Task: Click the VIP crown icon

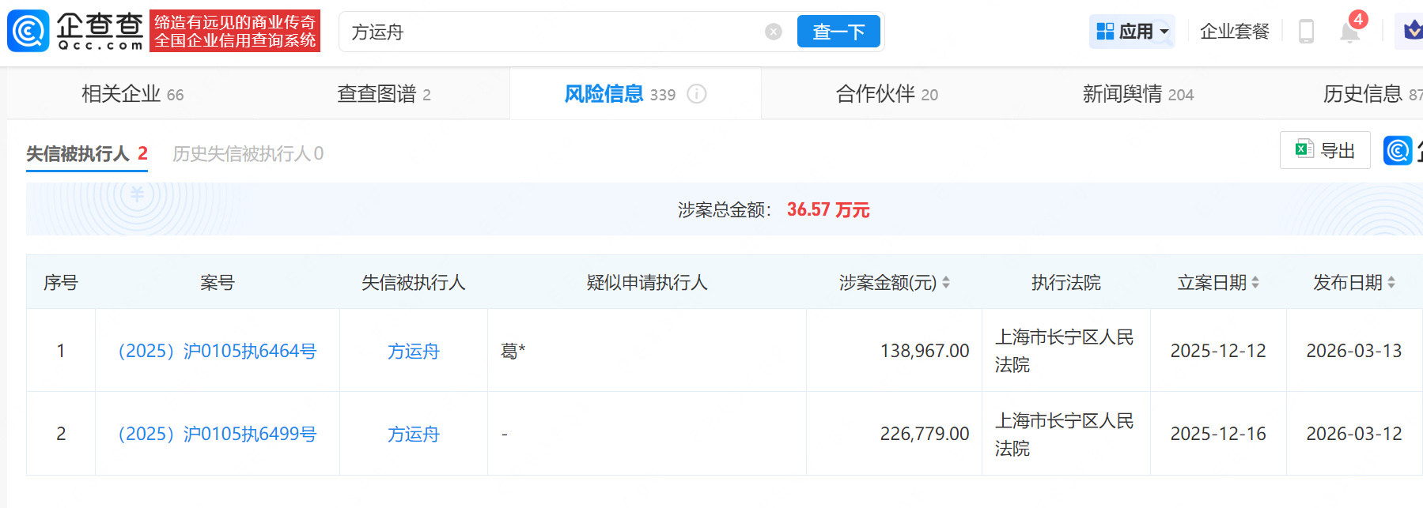Action: pos(1411,32)
